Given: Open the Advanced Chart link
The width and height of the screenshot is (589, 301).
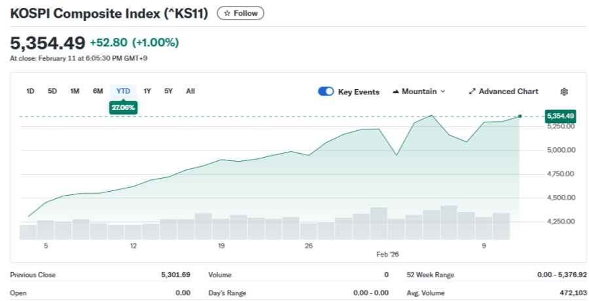Looking at the screenshot, I should pyautogui.click(x=508, y=92).
